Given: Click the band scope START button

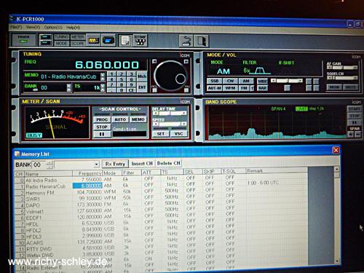Looking at the screenshot, I should click(x=355, y=109).
